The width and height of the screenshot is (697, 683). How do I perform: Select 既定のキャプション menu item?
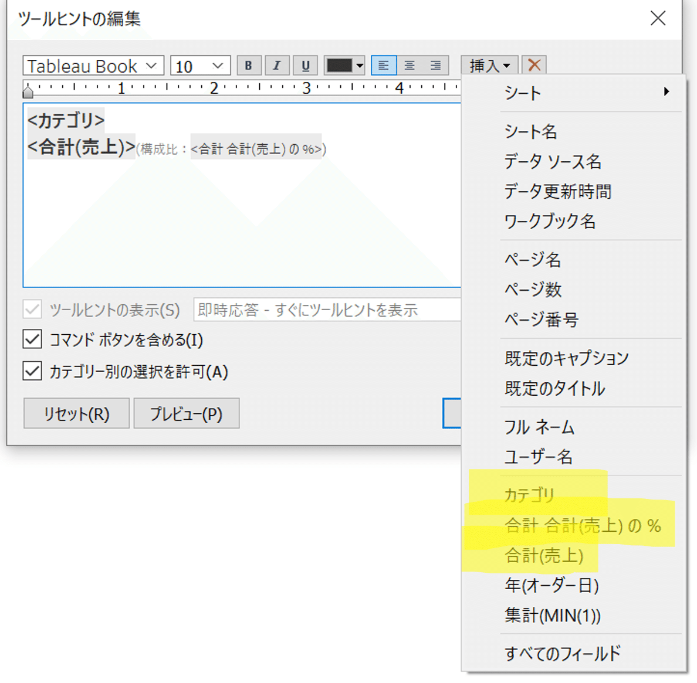pos(573,358)
